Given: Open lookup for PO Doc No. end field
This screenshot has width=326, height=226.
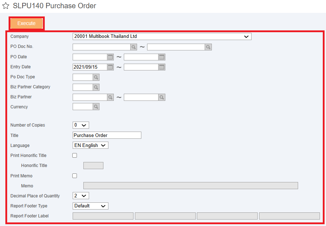Looking at the screenshot, I should [x=208, y=47].
